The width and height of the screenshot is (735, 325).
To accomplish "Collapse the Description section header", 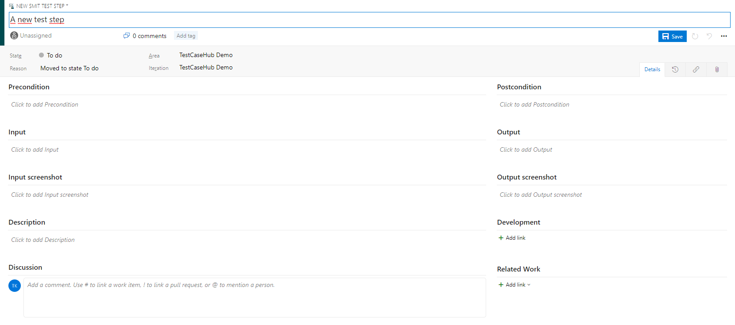I will coord(27,222).
